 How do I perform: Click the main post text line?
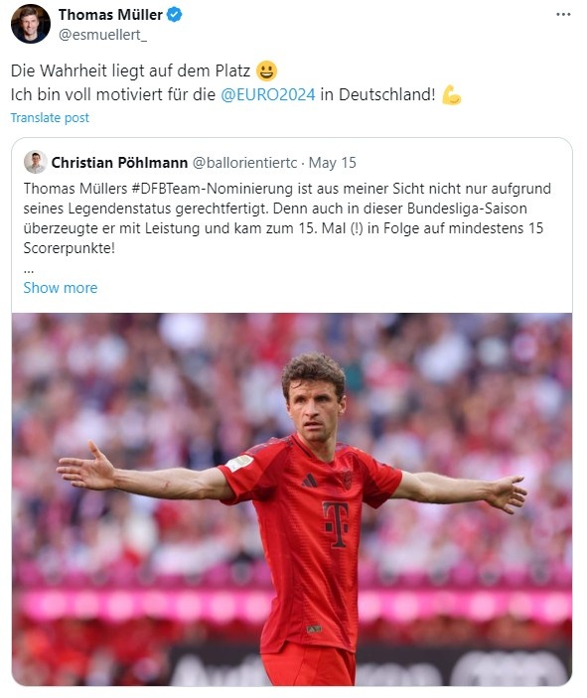click(x=236, y=82)
